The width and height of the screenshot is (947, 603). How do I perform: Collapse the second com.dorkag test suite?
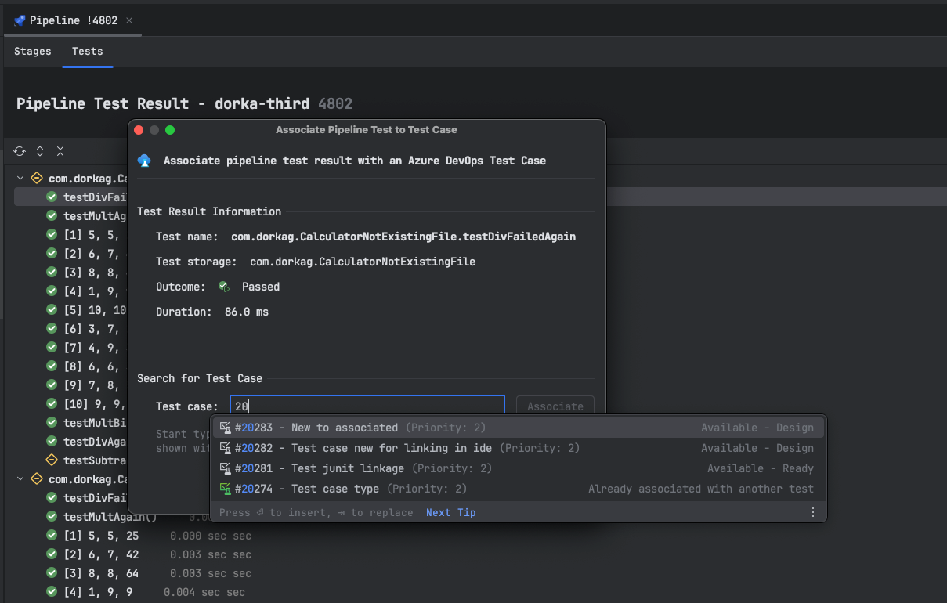(20, 479)
